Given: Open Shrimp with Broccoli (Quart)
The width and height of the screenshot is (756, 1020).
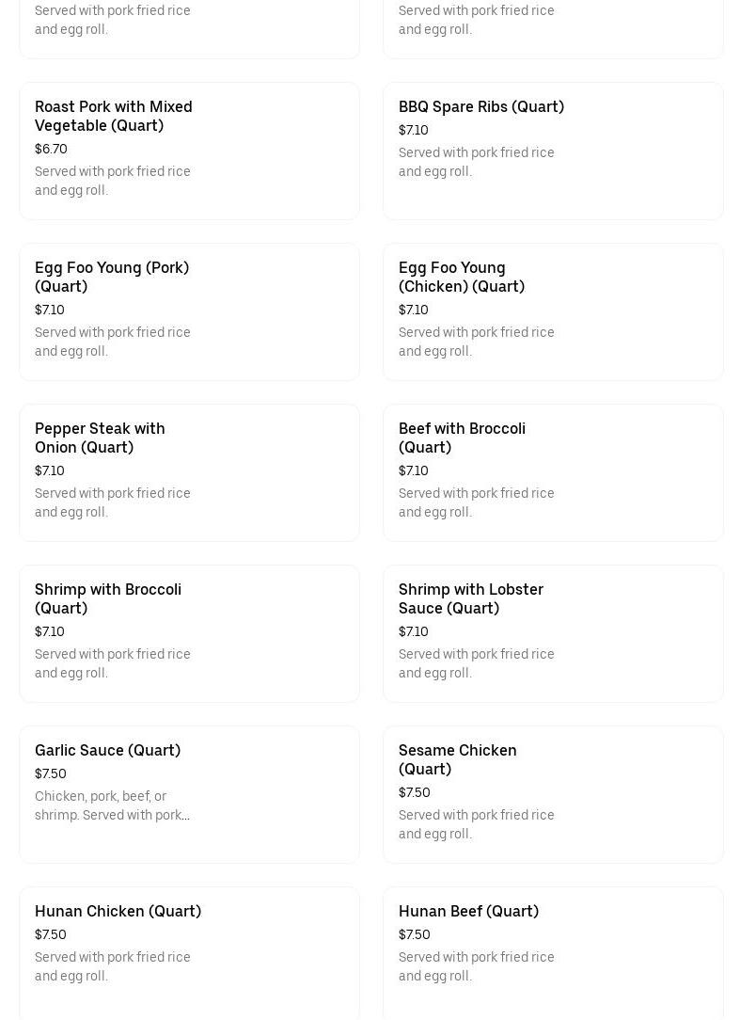Looking at the screenshot, I should (108, 598).
